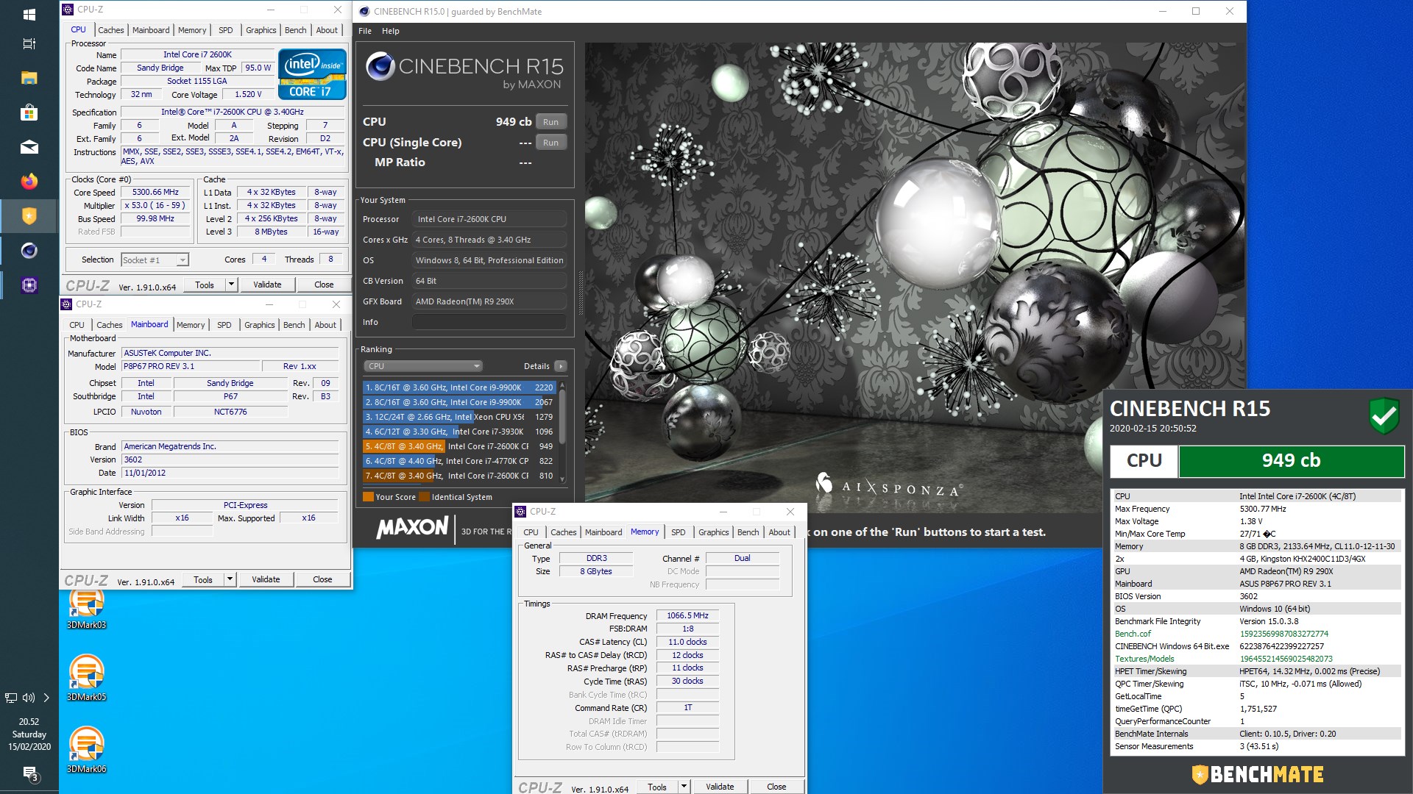
Task: Click Validate in top CPU-Z window
Action: click(267, 285)
